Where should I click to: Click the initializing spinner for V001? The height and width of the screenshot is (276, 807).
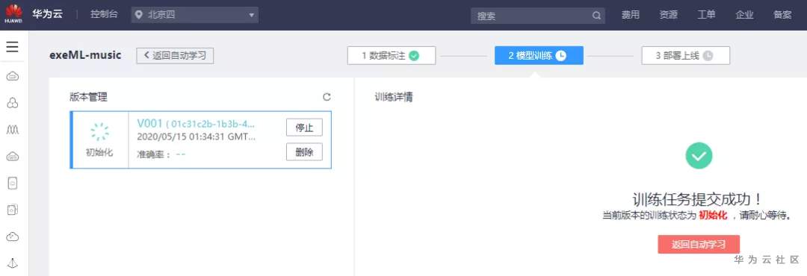pos(99,131)
